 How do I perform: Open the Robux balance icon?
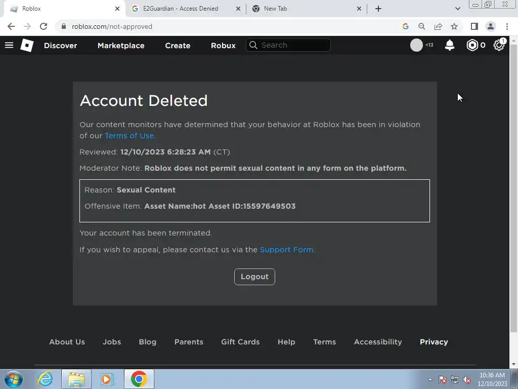(x=472, y=45)
